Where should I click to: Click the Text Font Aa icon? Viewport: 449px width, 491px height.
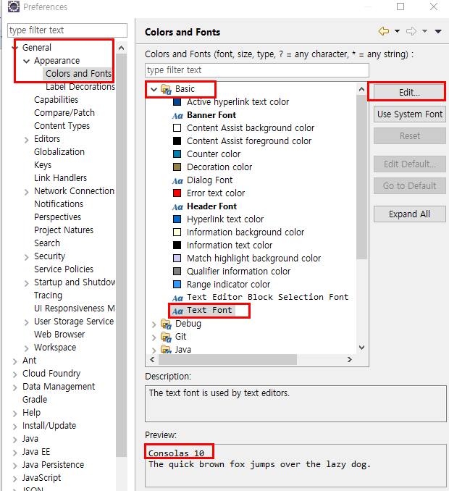coord(177,311)
